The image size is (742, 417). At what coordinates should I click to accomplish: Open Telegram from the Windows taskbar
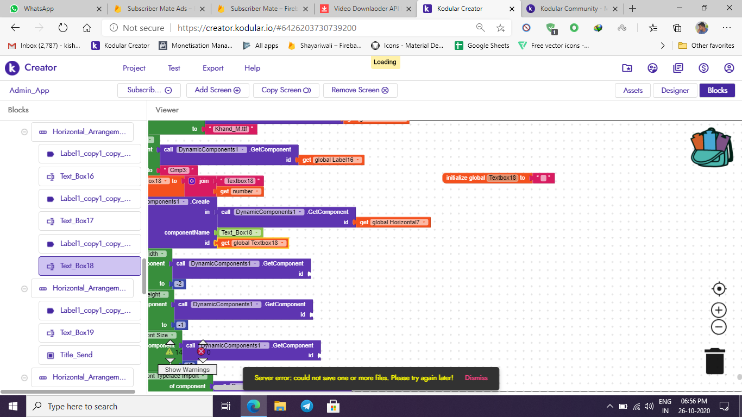coord(306,406)
